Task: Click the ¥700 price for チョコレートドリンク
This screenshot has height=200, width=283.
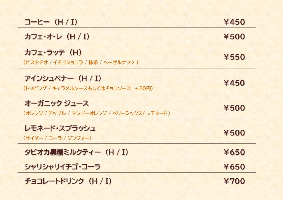Action: point(234,181)
